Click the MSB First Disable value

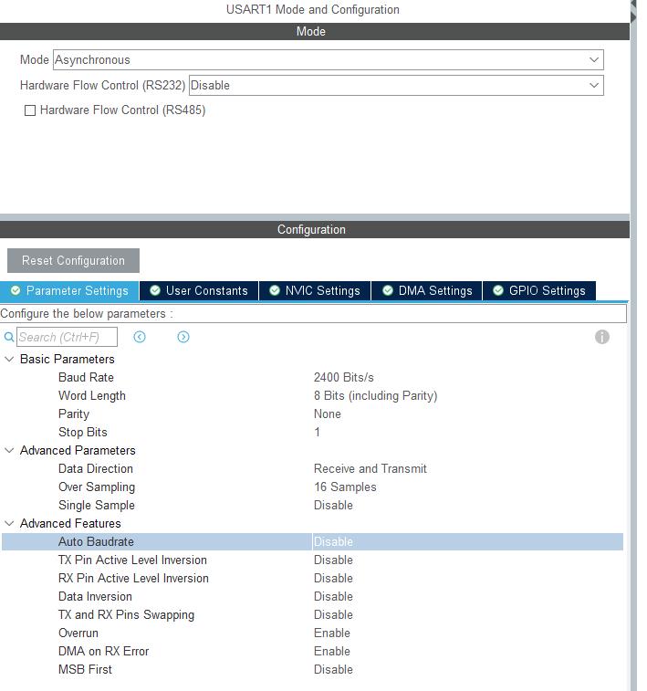click(x=333, y=670)
